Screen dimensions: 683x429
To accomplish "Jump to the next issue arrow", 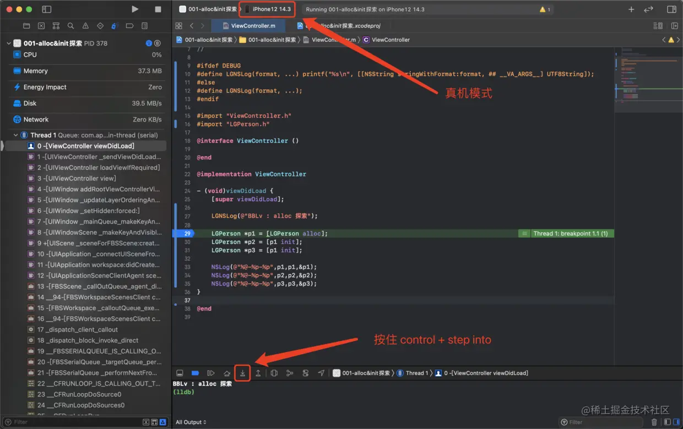I will (678, 40).
